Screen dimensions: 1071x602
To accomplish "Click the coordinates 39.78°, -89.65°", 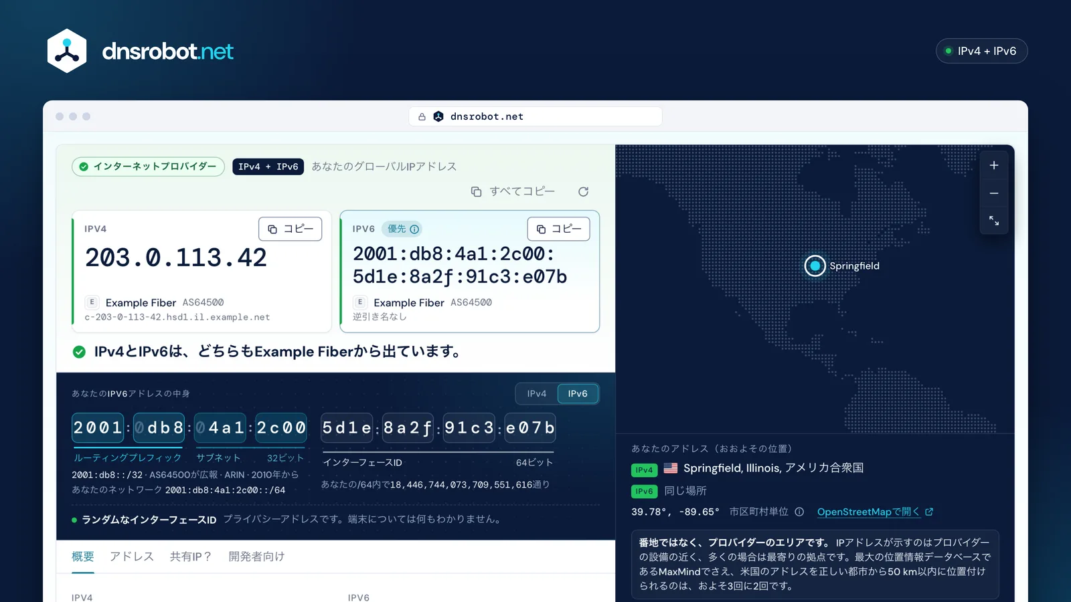I will pyautogui.click(x=675, y=512).
